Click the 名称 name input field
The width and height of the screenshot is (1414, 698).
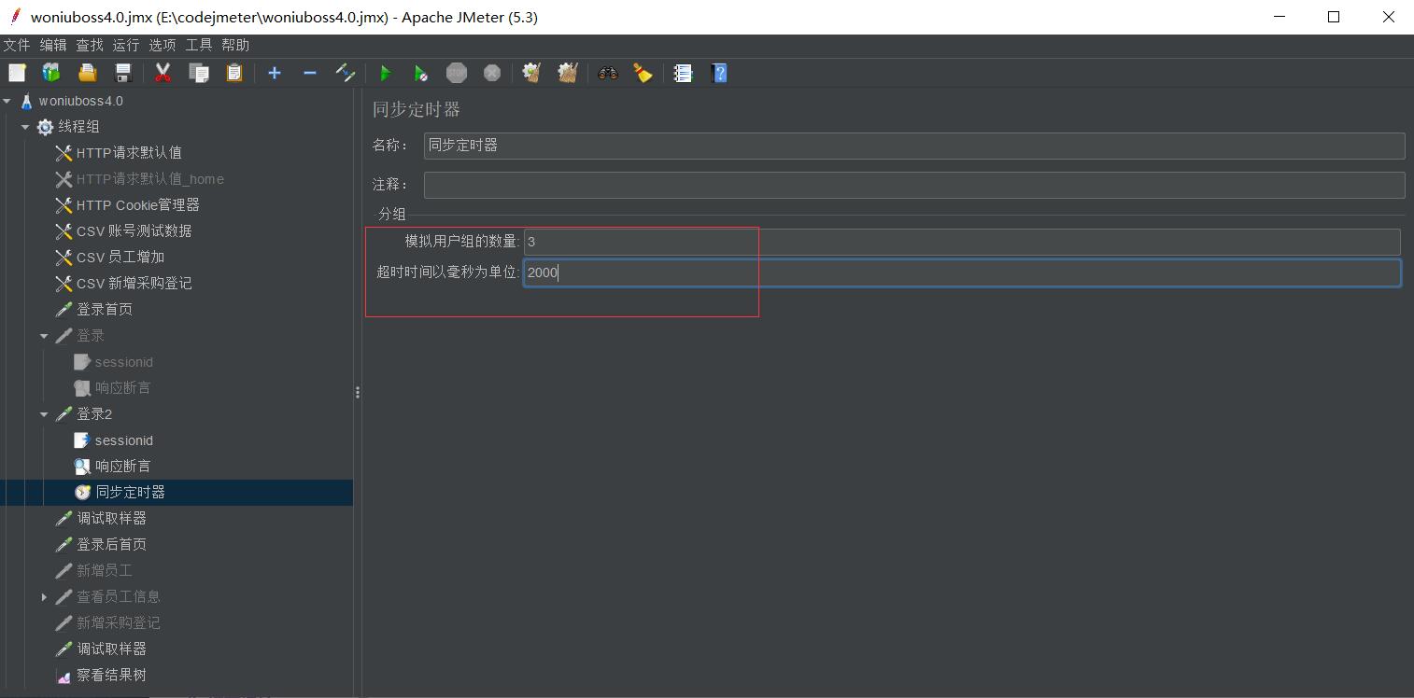click(914, 146)
